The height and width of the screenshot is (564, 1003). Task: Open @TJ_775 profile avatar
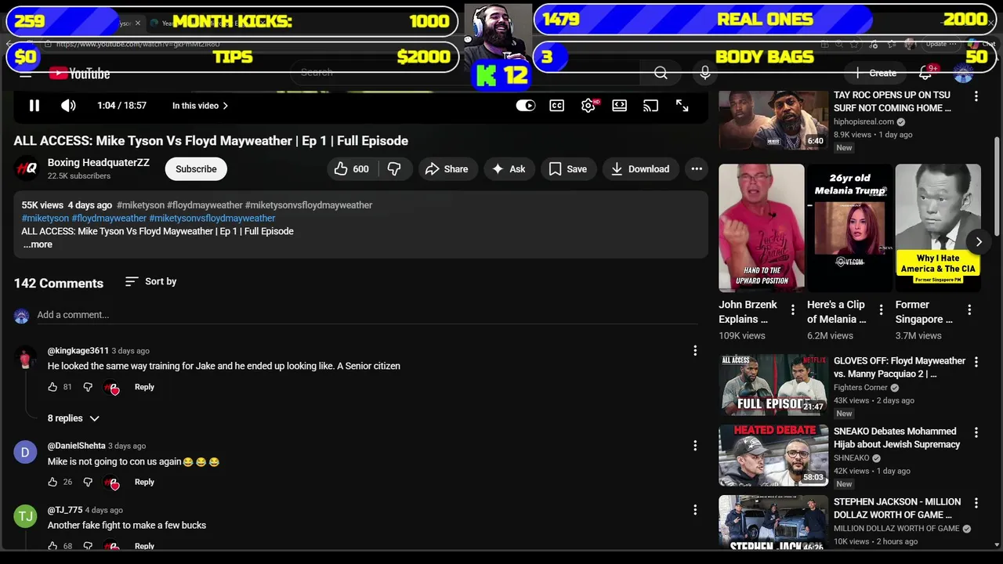tap(25, 516)
